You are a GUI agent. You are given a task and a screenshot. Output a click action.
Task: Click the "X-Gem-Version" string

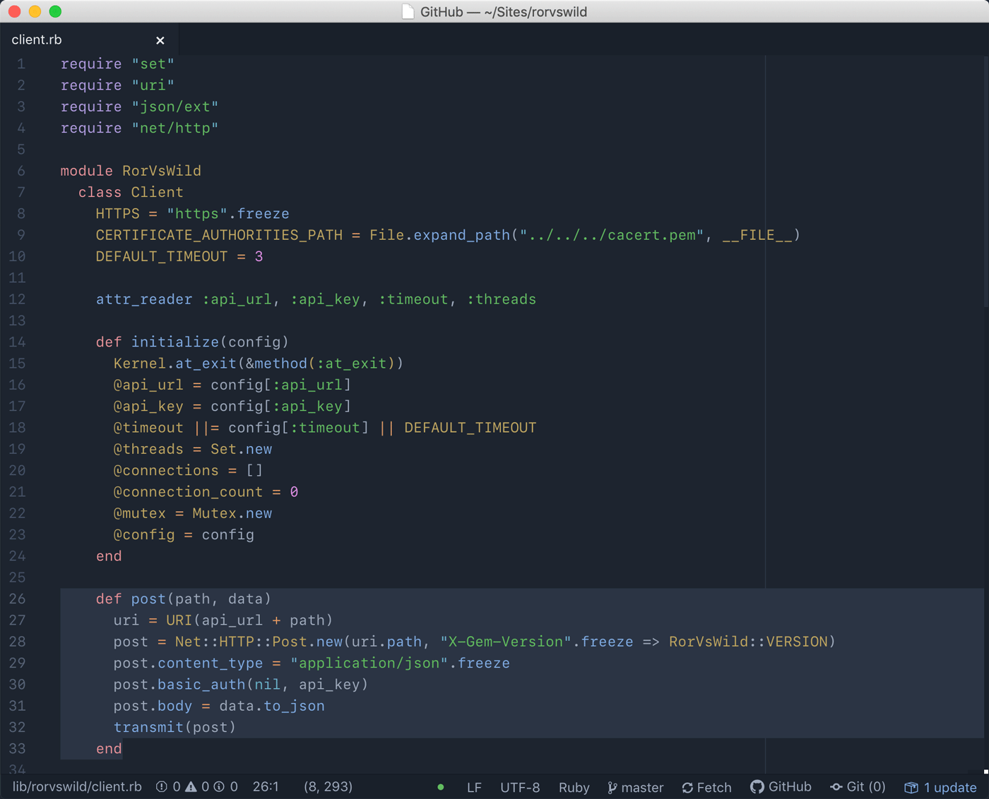click(x=506, y=642)
